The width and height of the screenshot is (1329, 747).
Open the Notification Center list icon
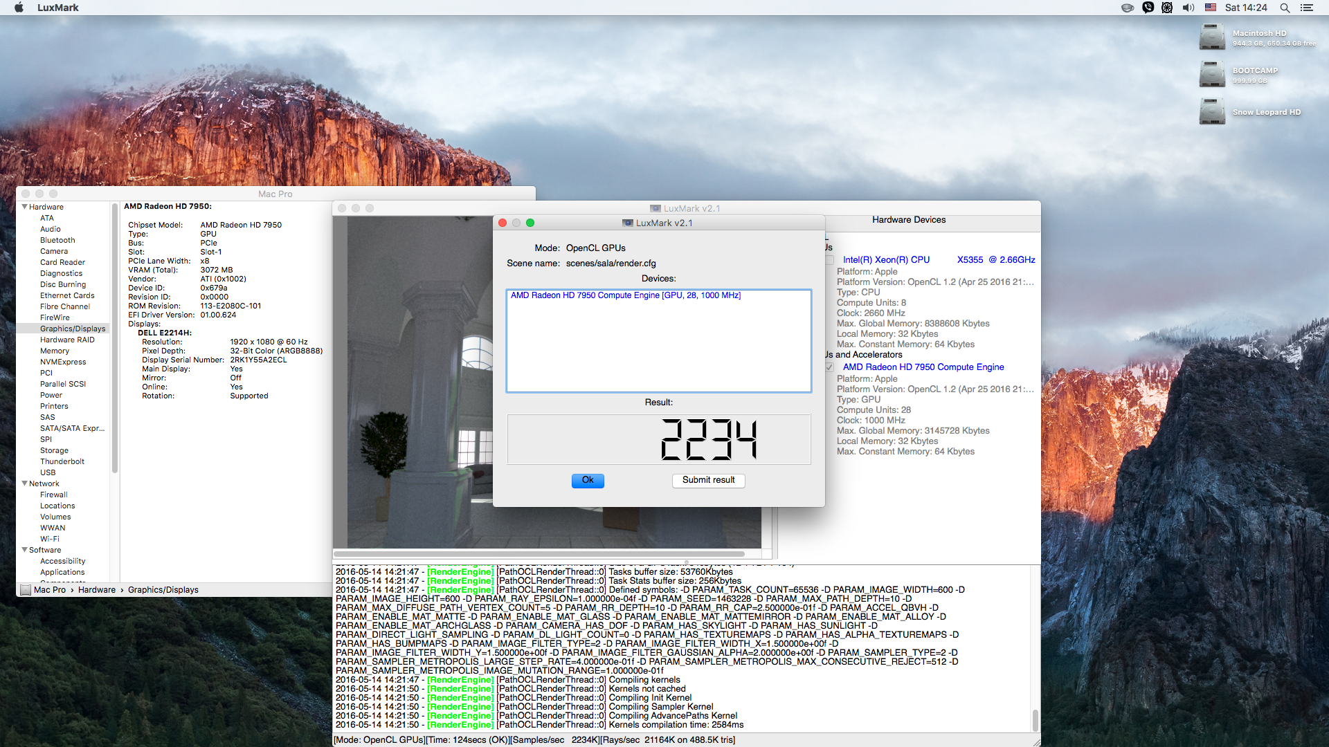[1307, 8]
